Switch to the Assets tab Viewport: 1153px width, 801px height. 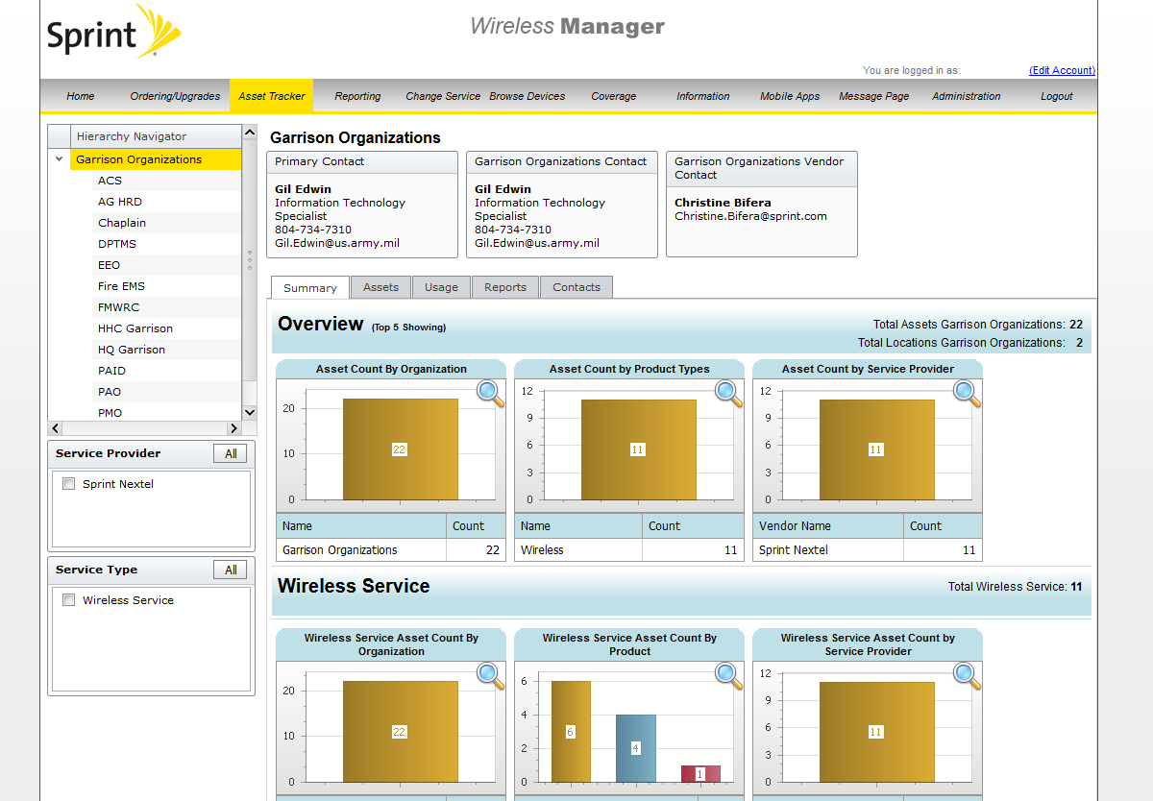pyautogui.click(x=380, y=287)
